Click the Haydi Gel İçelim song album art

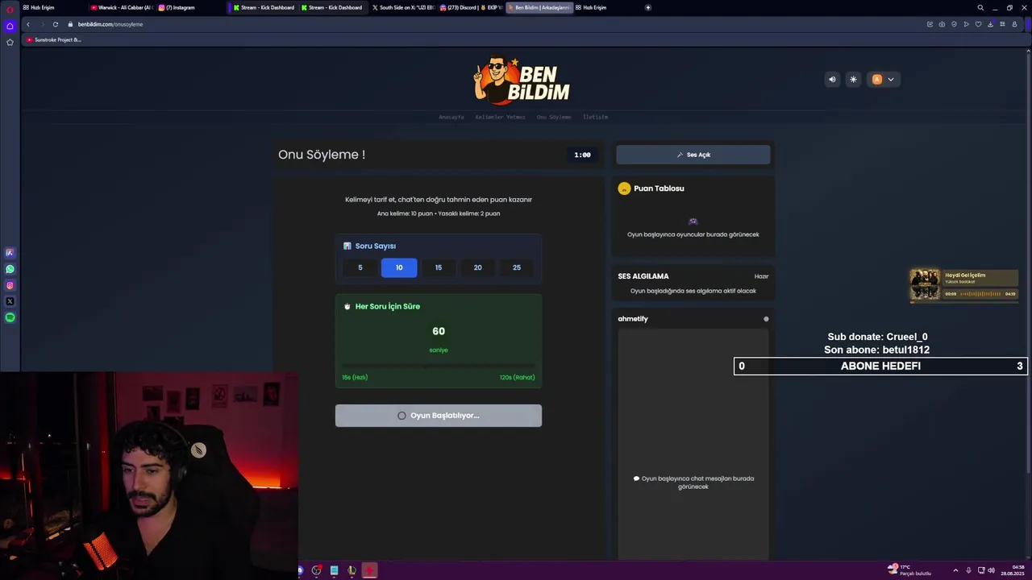coord(925,284)
